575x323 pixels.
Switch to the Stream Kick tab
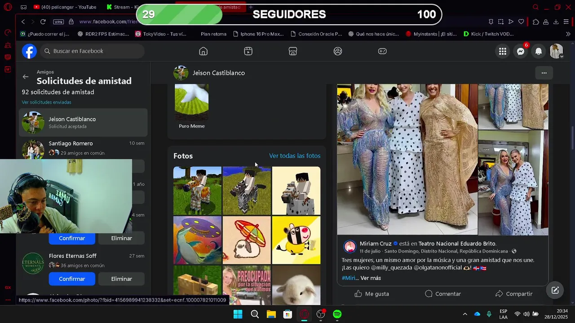tap(122, 7)
